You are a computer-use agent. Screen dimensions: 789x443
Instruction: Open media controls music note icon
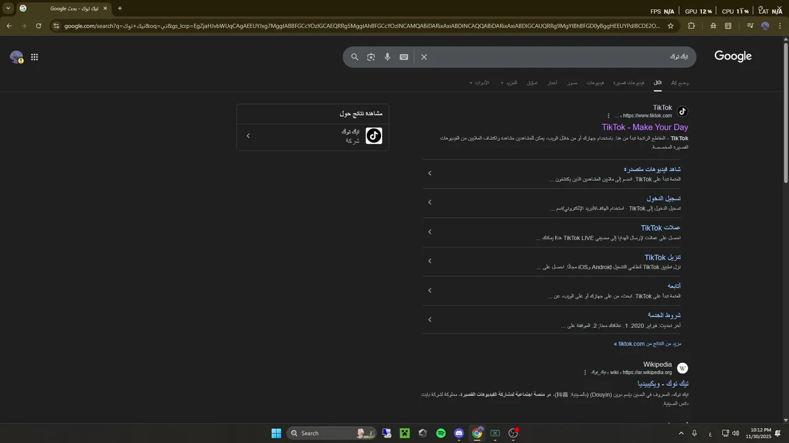pyautogui.click(x=750, y=26)
